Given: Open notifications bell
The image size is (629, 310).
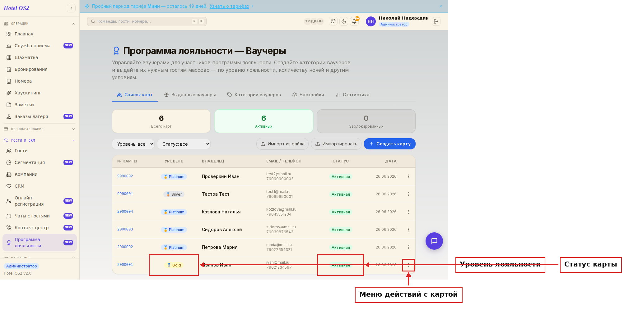Looking at the screenshot, I should click(x=354, y=21).
